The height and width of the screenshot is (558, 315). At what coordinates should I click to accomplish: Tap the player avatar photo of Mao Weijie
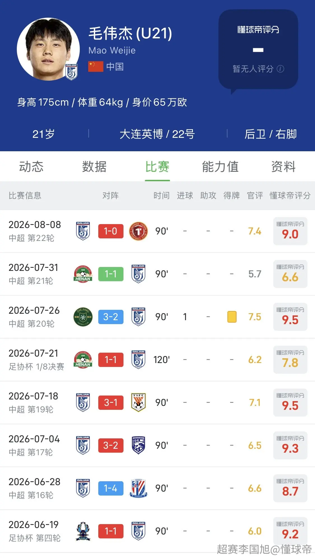point(48,49)
